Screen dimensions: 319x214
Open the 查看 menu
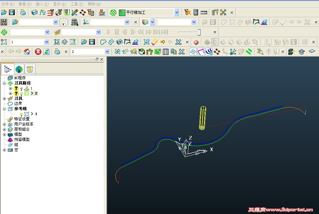pos(25,4)
